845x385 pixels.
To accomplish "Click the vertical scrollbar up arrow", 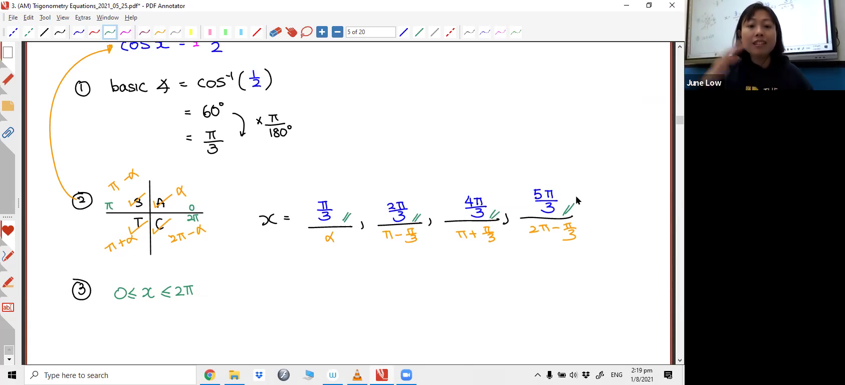I will click(680, 47).
